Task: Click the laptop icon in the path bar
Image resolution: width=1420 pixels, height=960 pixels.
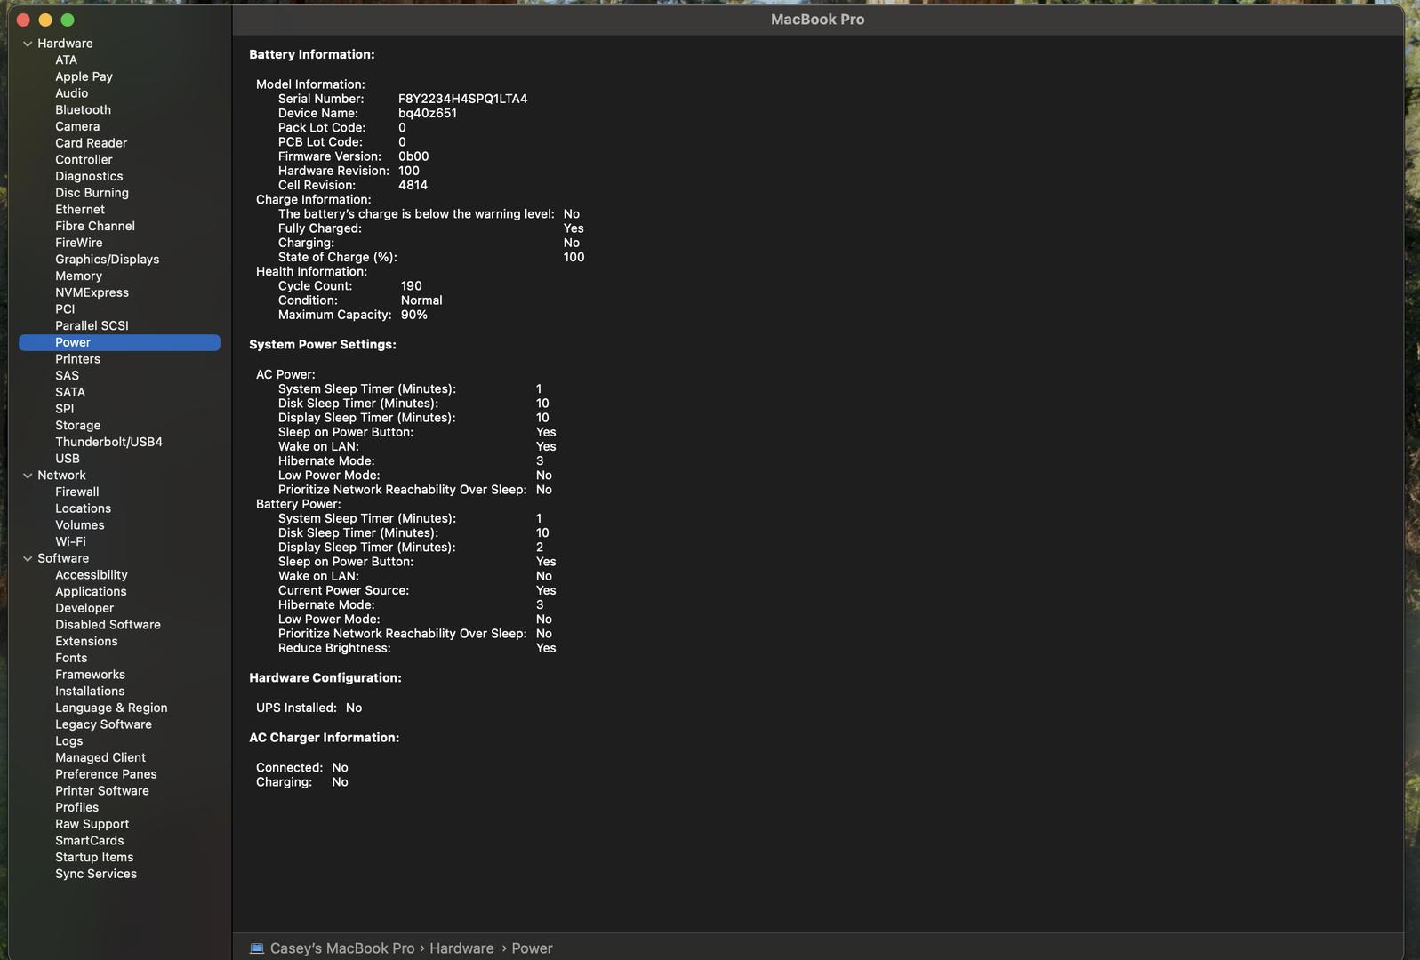Action: [257, 948]
